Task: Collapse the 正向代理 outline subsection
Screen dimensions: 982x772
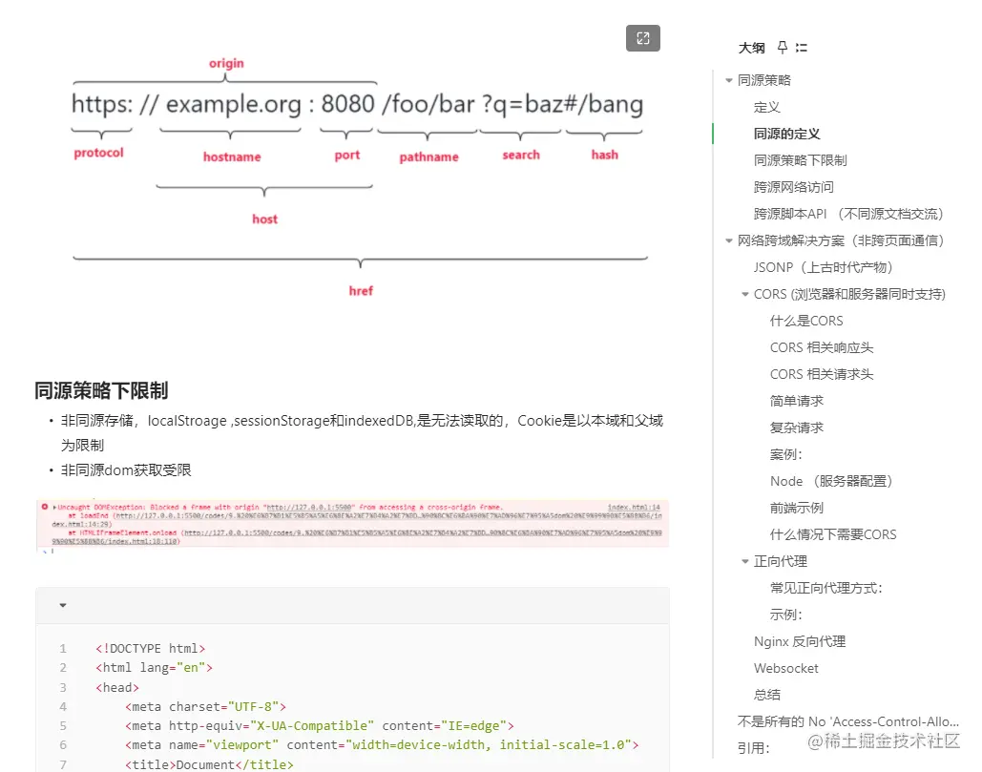Action: [744, 562]
